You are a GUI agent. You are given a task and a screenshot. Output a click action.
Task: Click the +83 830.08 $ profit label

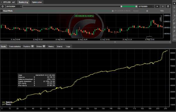pyautogui.click(x=84, y=16)
